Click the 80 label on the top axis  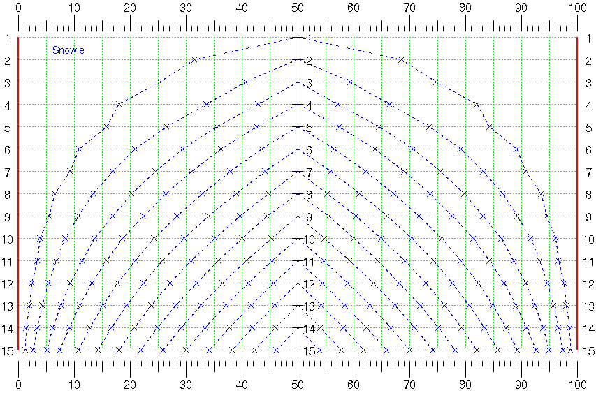coord(465,8)
